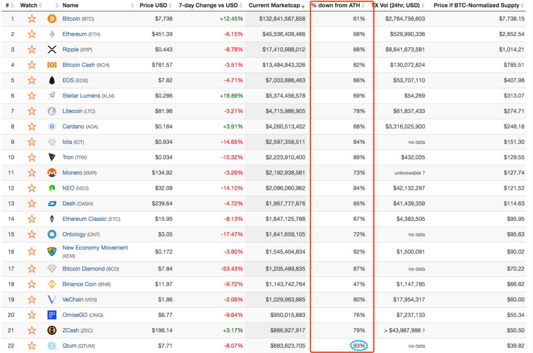Click the Bitcoin Diamond logo icon
The height and width of the screenshot is (353, 533).
52,269
